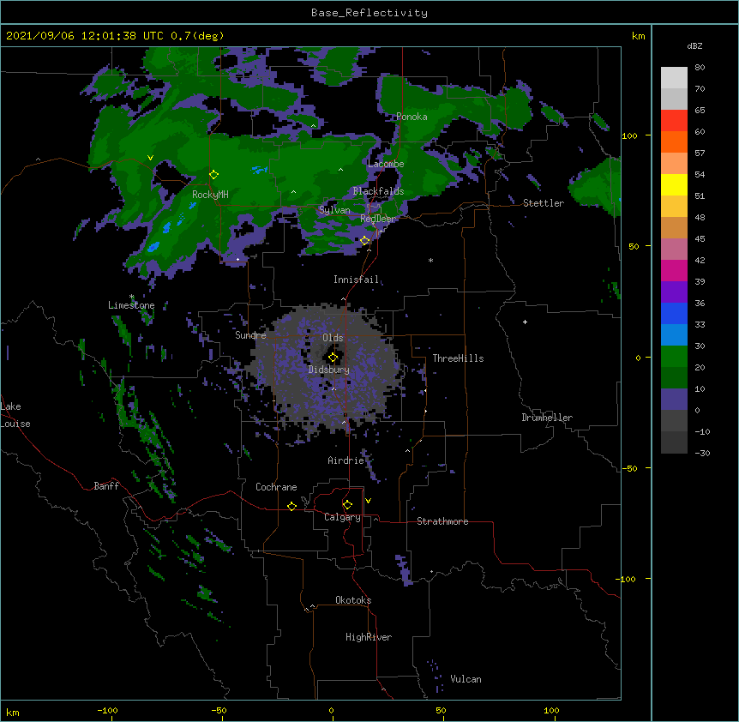The height and width of the screenshot is (722, 739).
Task: Select the Banff label
Action: pos(106,486)
